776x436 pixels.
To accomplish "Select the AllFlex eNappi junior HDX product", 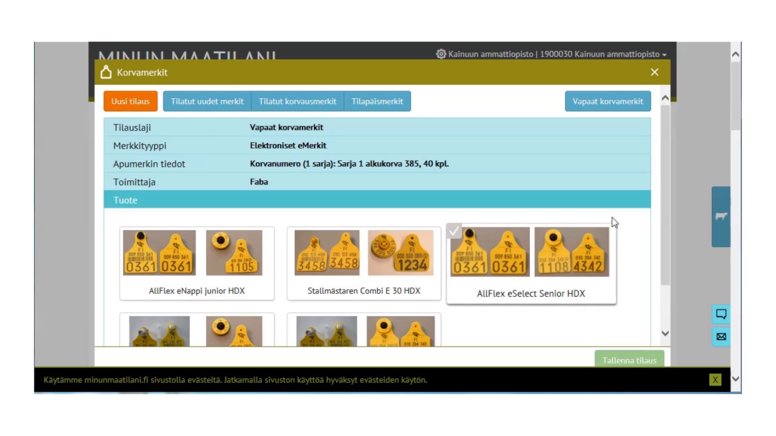I will 197,263.
